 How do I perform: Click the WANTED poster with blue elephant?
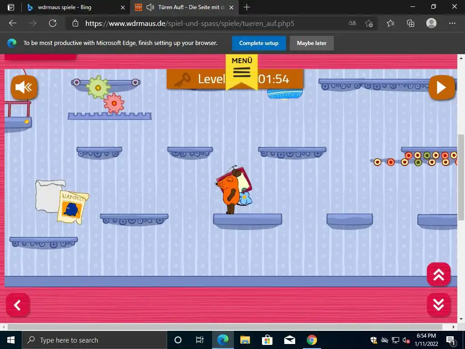tap(73, 207)
